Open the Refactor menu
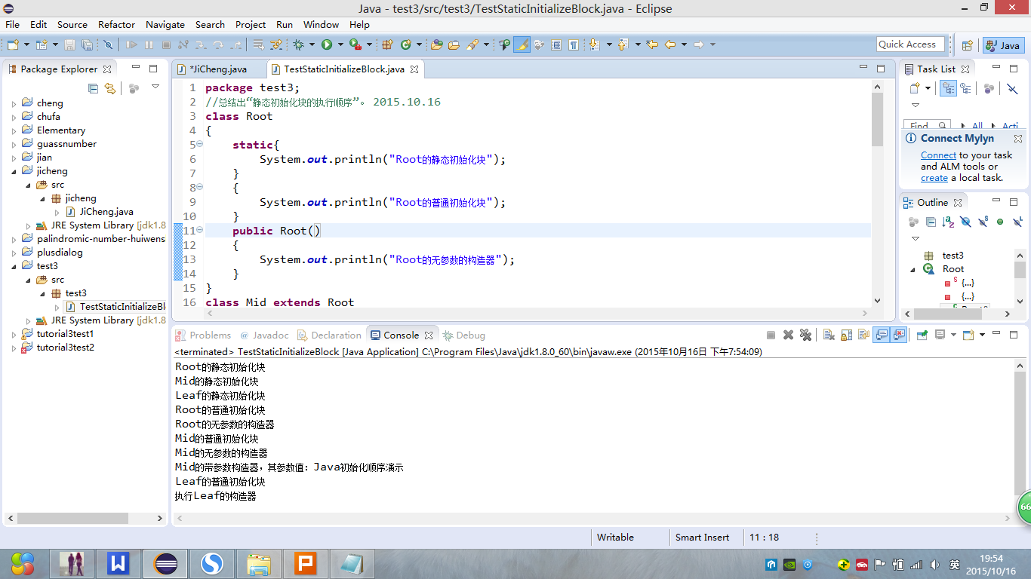This screenshot has height=579, width=1031. 116,24
